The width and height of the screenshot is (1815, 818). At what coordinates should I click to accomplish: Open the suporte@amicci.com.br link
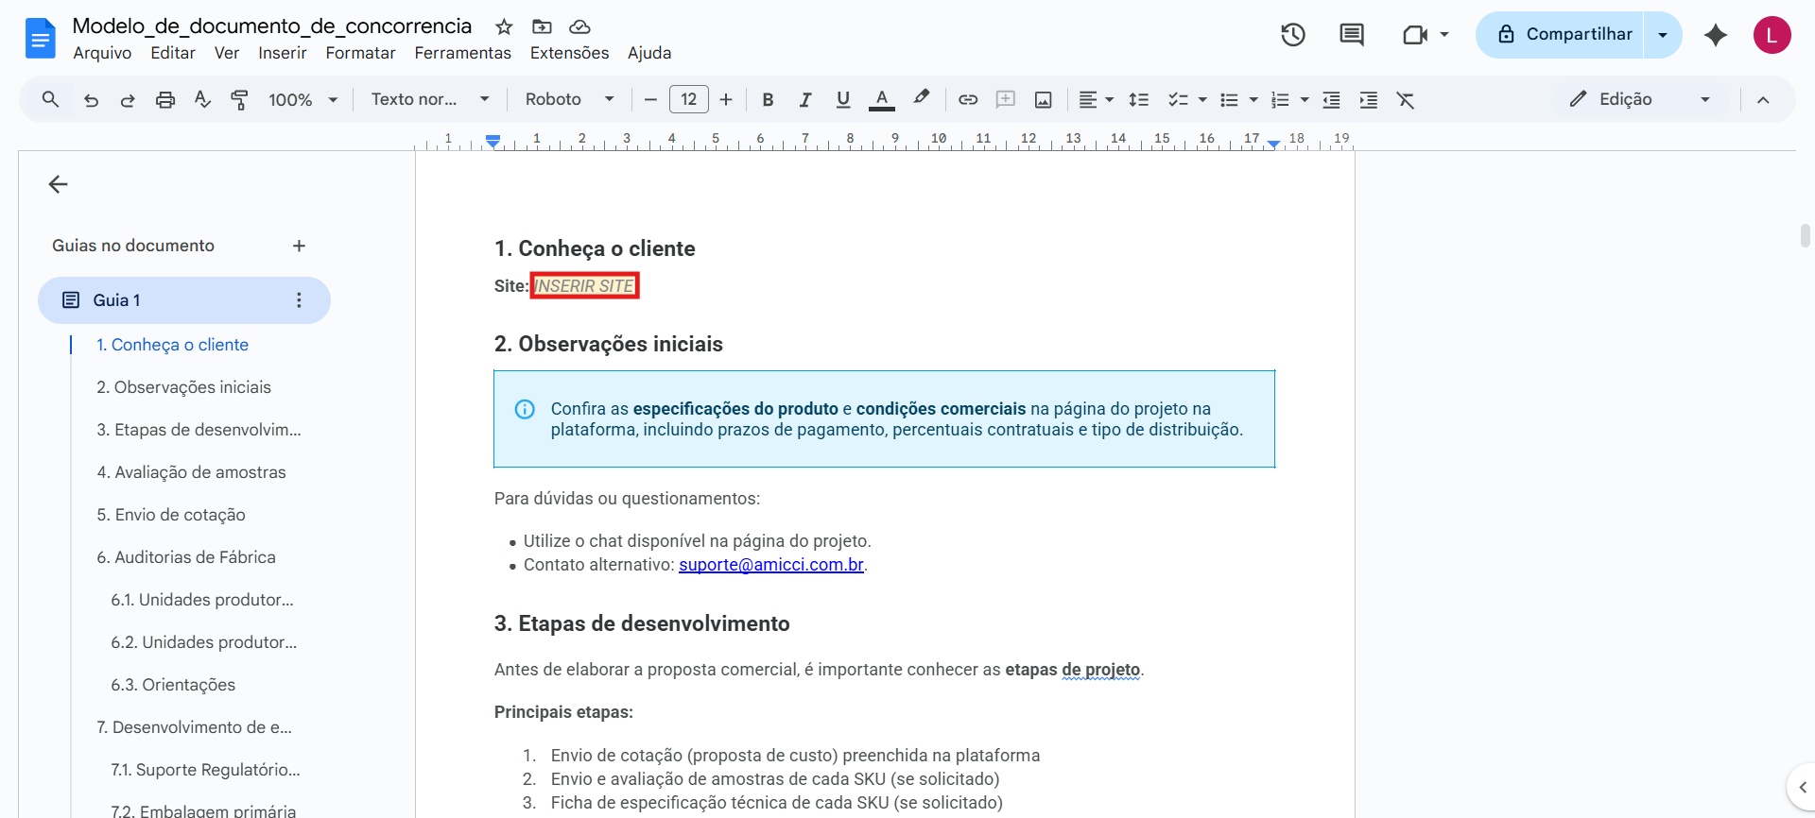point(770,565)
